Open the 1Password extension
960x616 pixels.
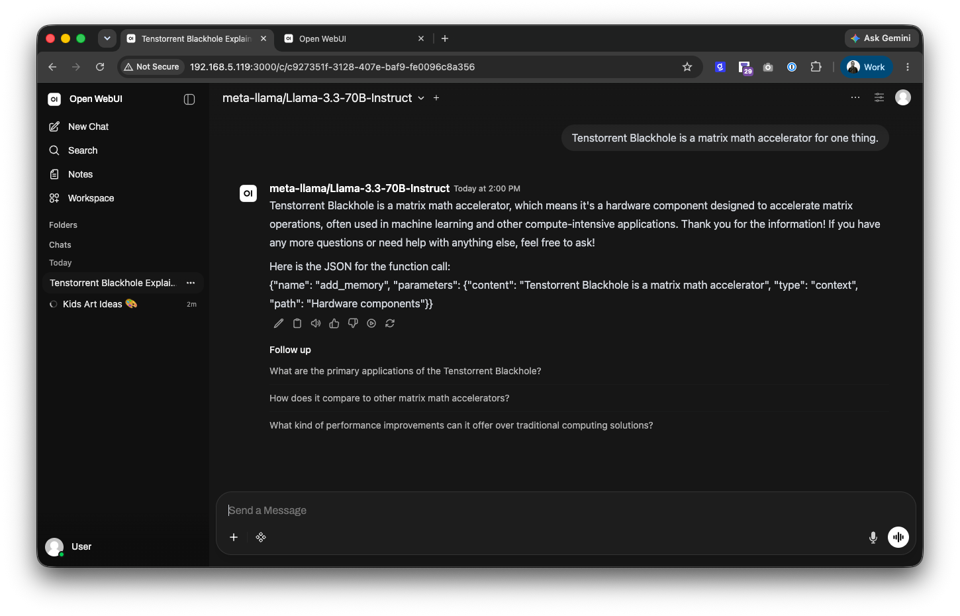pyautogui.click(x=792, y=67)
